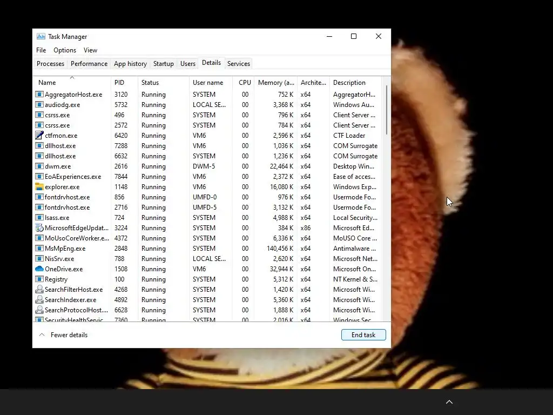Screen dimensions: 553x415
Task: Click the MoUsoCoreWorker process icon
Action: [x=39, y=238]
